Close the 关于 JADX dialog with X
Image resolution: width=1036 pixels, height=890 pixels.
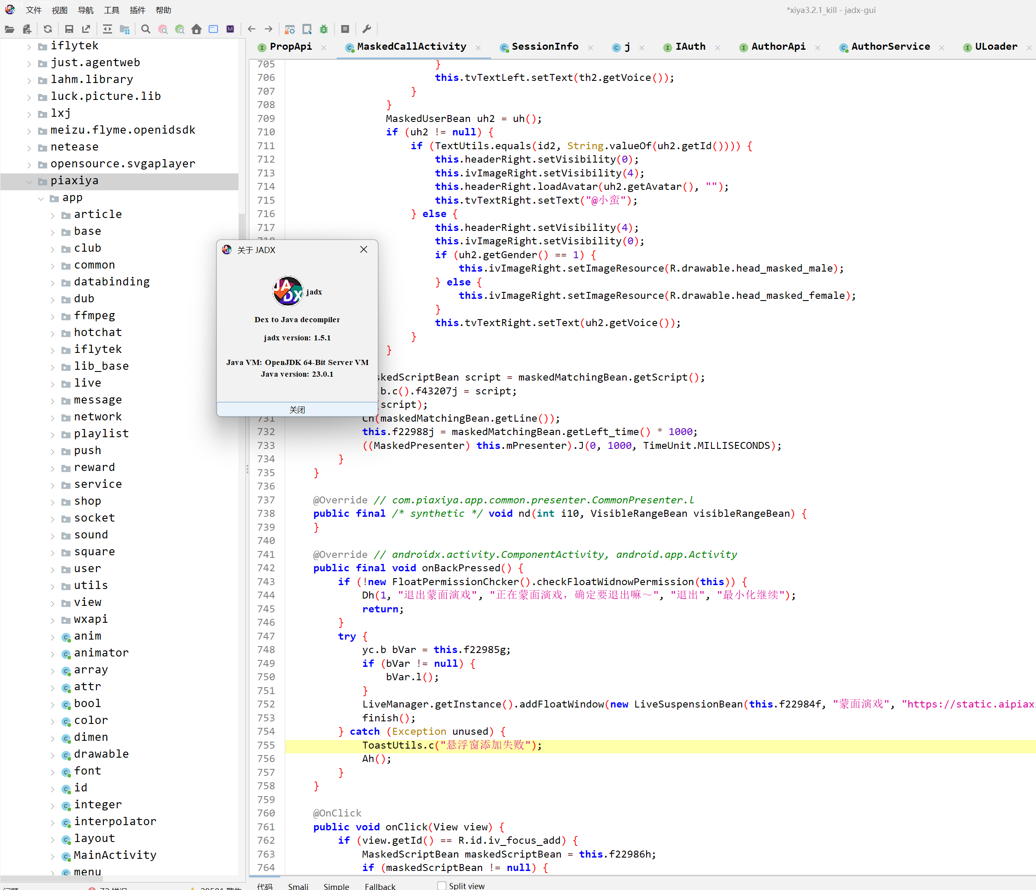coord(364,250)
